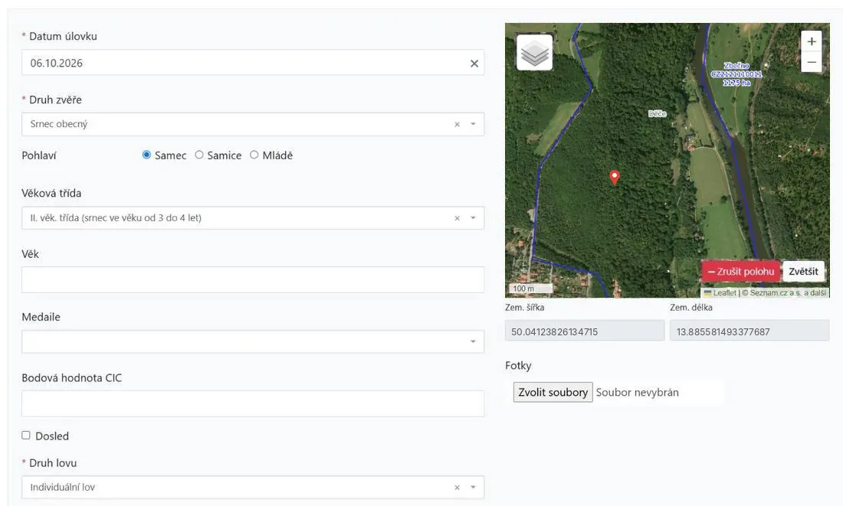
Task: Select the Samec radio option
Action: point(146,155)
